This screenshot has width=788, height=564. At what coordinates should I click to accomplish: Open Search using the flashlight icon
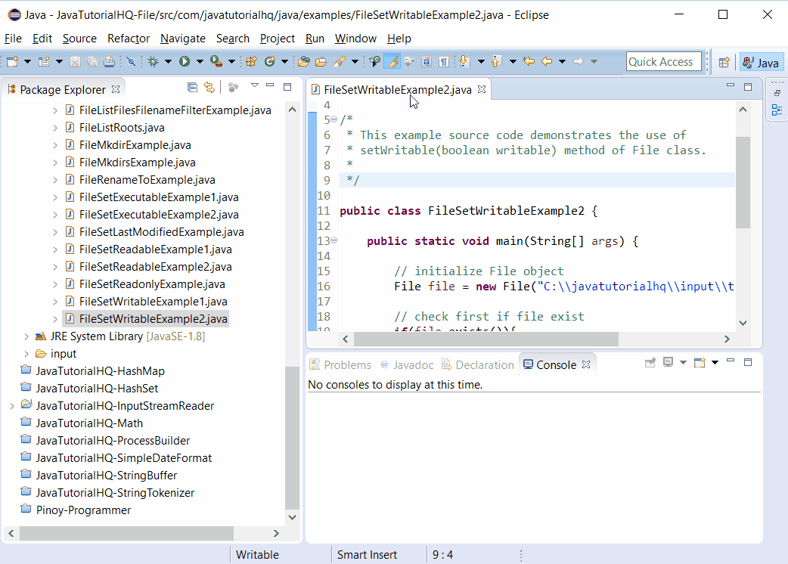[x=340, y=62]
